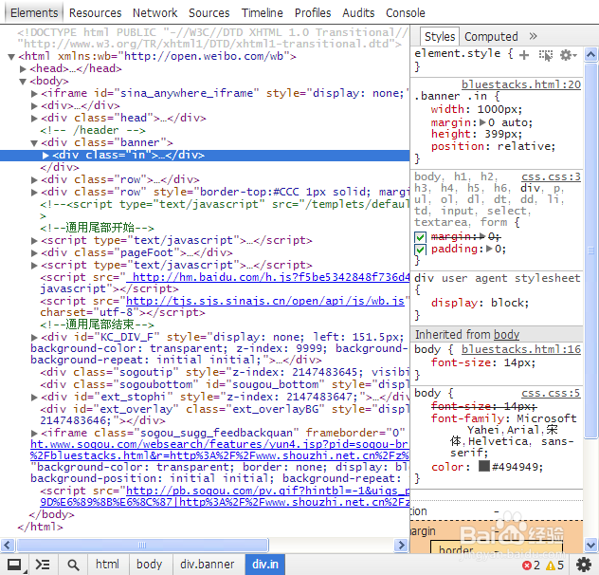Open the Profiles tab

tap(313, 13)
